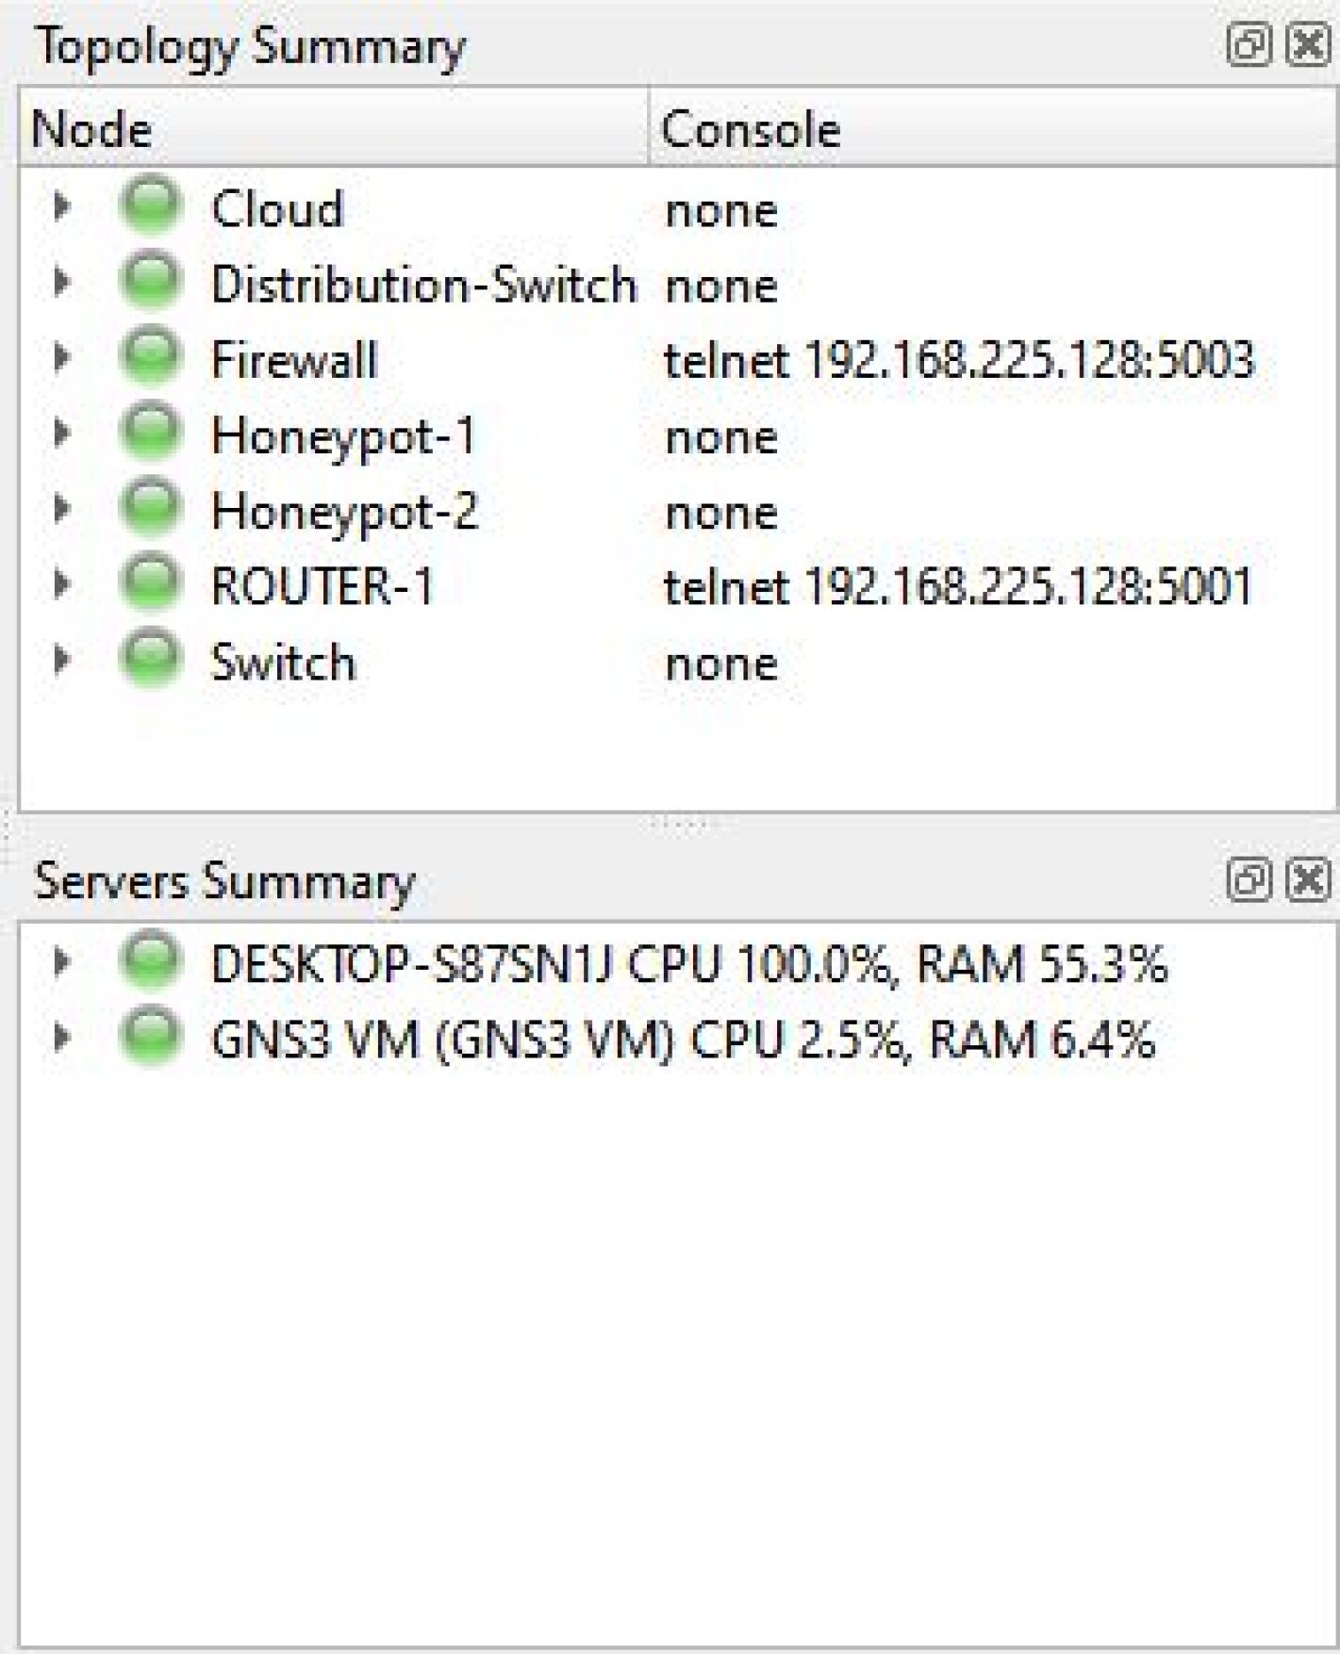Sort by the Node column header
Image resolution: width=1340 pixels, height=1654 pixels.
point(91,129)
